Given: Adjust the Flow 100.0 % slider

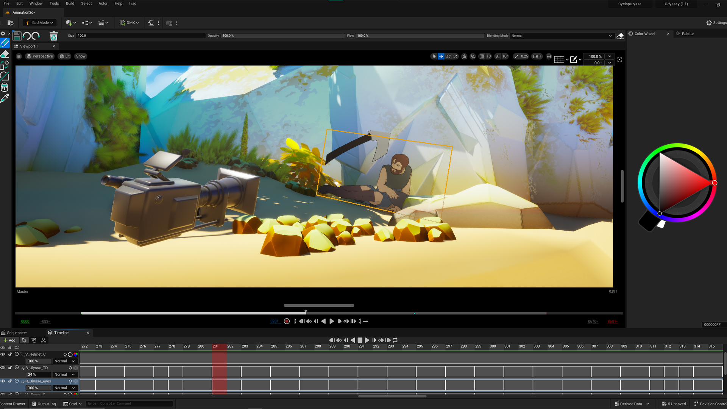Looking at the screenshot, I should click(x=420, y=36).
